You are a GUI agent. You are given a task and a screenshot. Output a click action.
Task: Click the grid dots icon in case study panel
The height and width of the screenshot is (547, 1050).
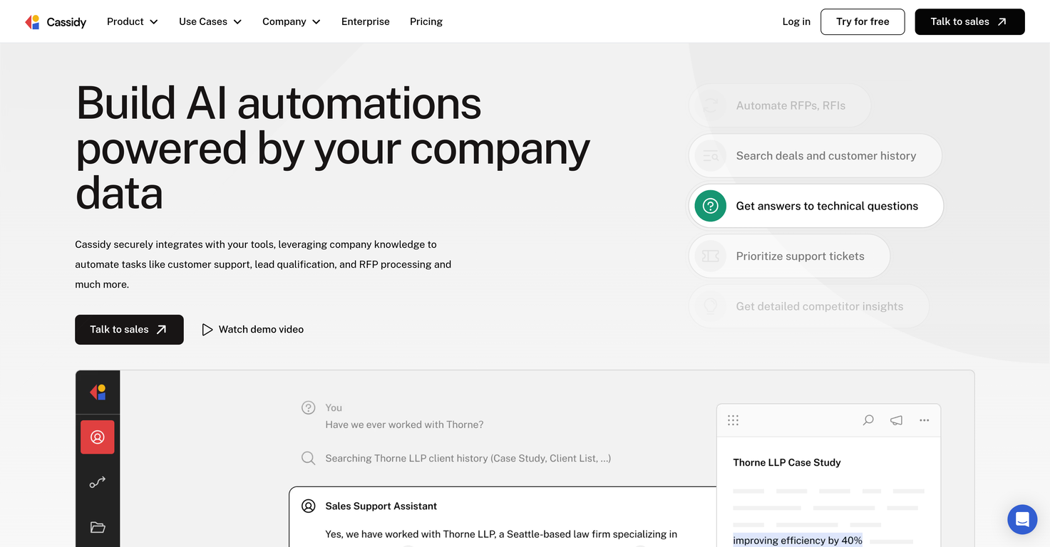click(733, 420)
